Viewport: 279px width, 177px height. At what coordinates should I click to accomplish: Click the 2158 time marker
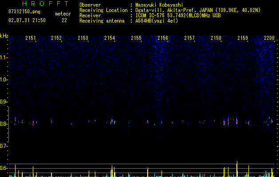click(216, 38)
